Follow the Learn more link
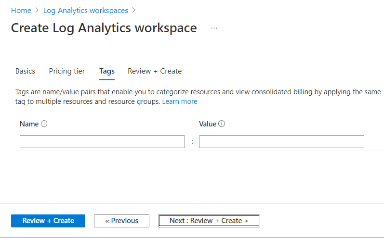 point(180,101)
